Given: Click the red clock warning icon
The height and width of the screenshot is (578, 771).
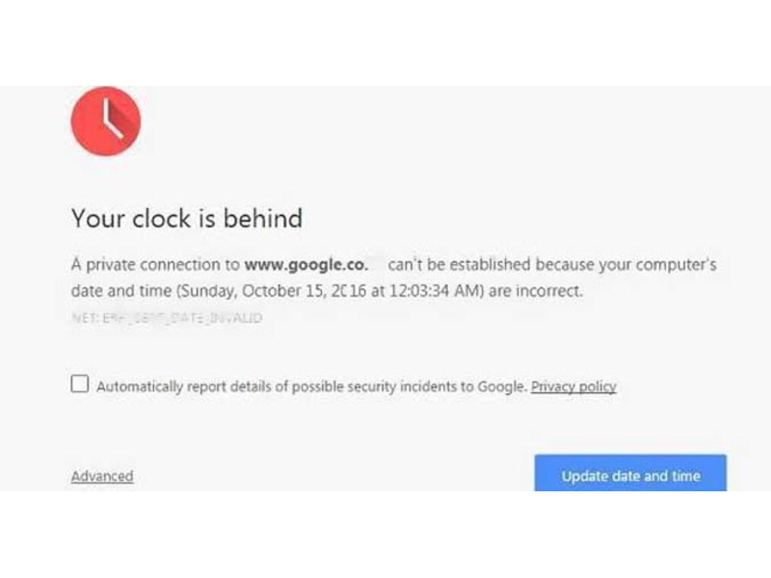Looking at the screenshot, I should [106, 121].
